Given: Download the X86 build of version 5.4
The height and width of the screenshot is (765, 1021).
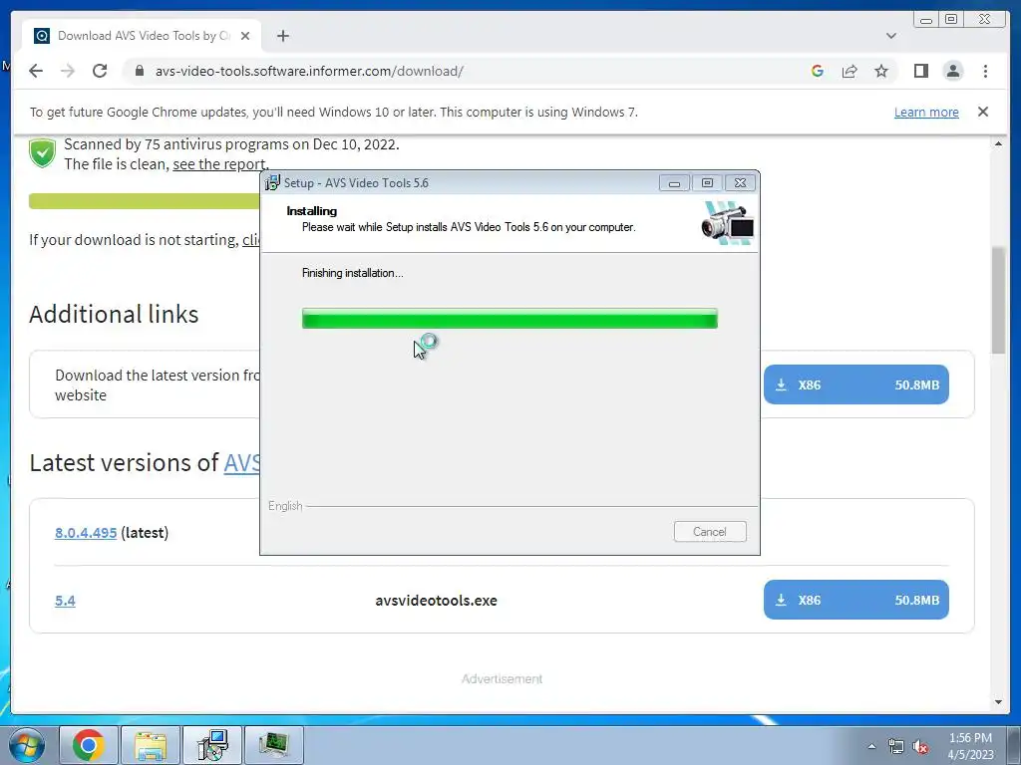Looking at the screenshot, I should point(855,600).
